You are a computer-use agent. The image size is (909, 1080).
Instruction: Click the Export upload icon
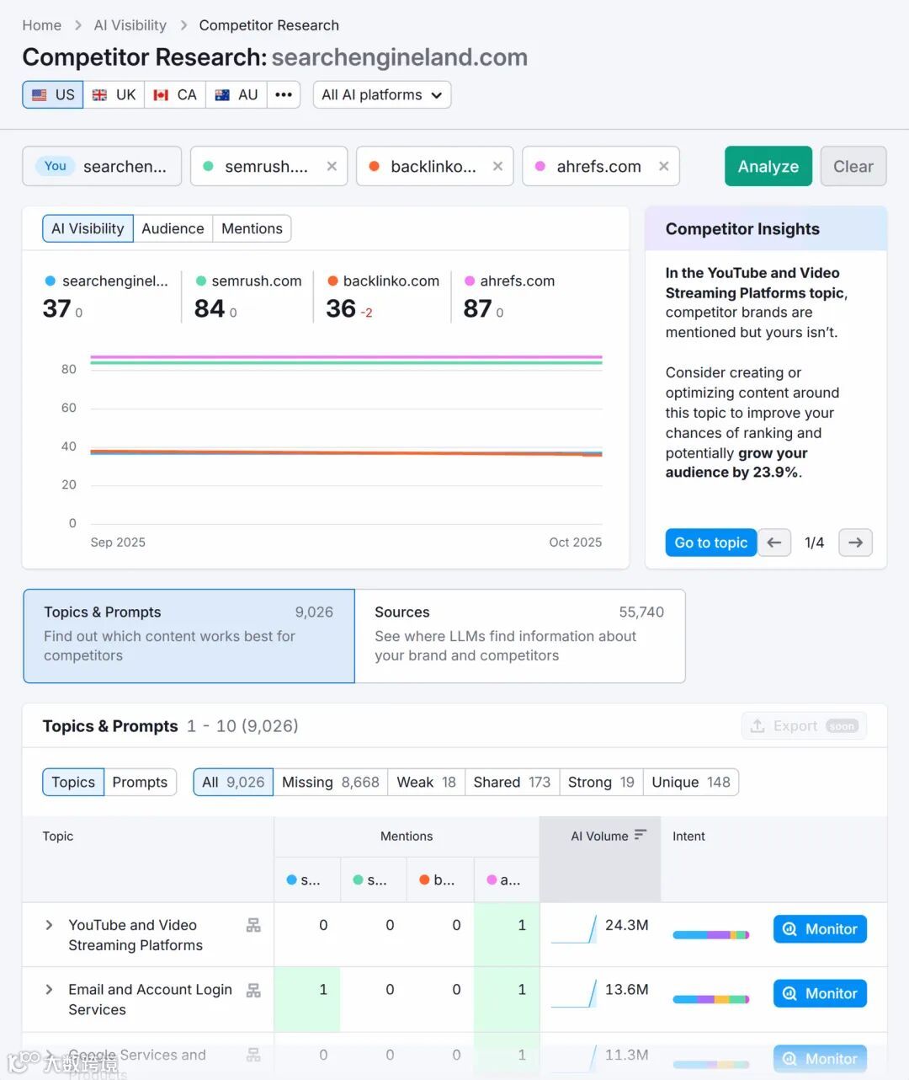coord(758,725)
